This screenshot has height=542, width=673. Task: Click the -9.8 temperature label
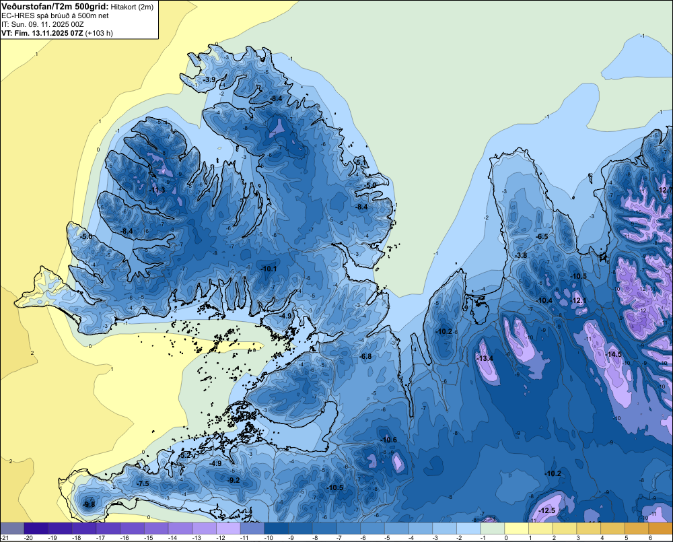[89, 505]
